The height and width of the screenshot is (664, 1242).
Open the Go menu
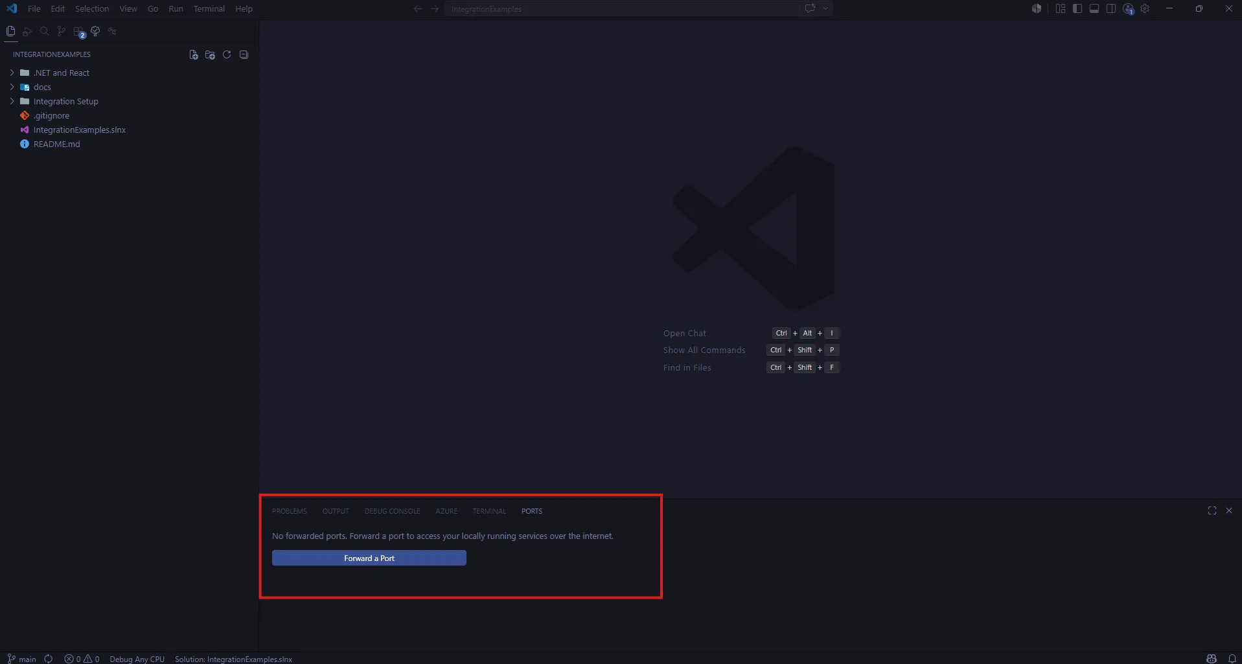pyautogui.click(x=153, y=8)
